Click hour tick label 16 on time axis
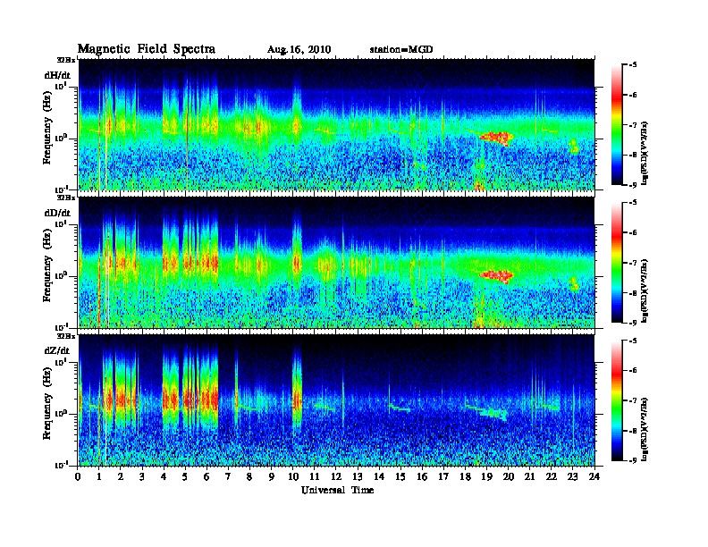This screenshot has width=708, height=547. (x=422, y=477)
